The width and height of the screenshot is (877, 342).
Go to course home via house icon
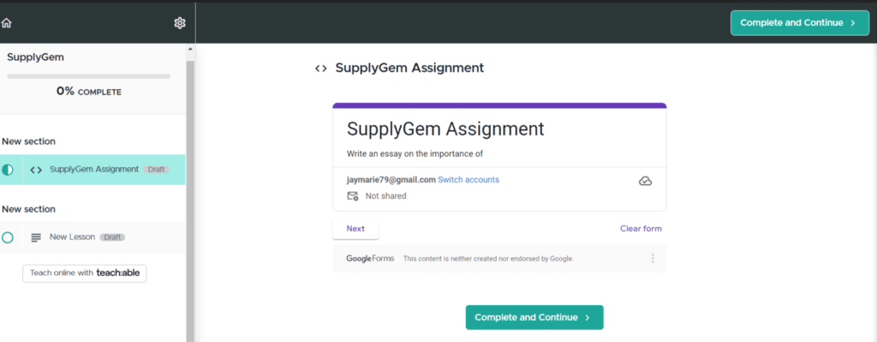pos(7,23)
